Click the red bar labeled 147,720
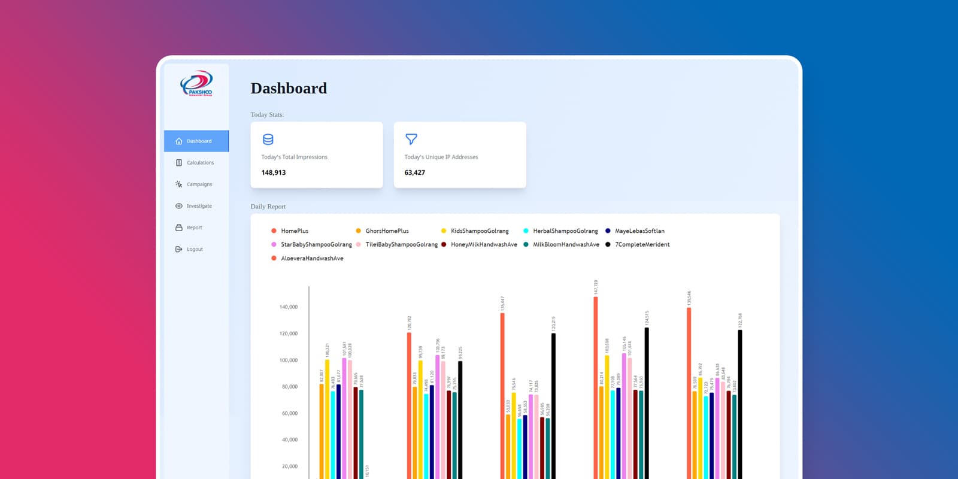Image resolution: width=958 pixels, height=479 pixels. (x=596, y=388)
